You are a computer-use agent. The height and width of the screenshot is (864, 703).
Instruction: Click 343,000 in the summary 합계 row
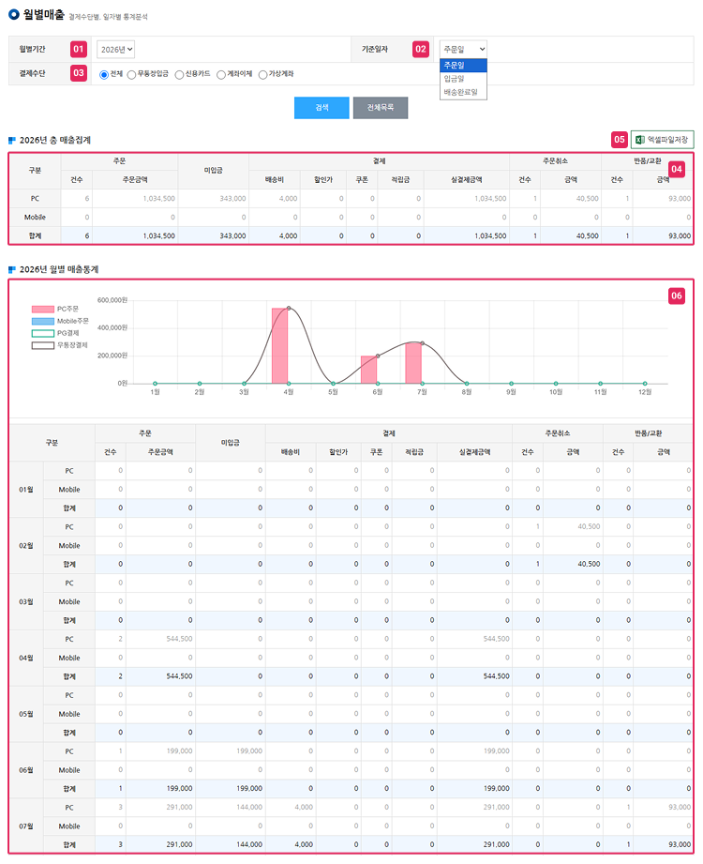pos(232,235)
